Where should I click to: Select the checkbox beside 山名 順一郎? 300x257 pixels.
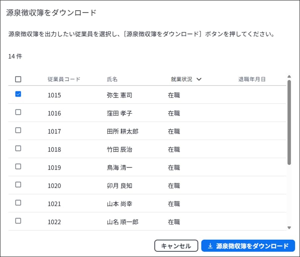pyautogui.click(x=18, y=221)
